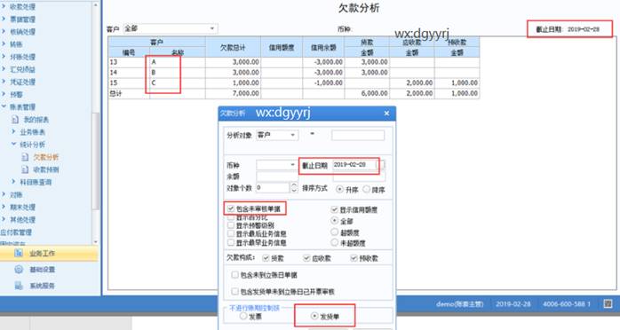
Task: Uncheck 预收款 under 欠款构成
Action: pyautogui.click(x=354, y=258)
